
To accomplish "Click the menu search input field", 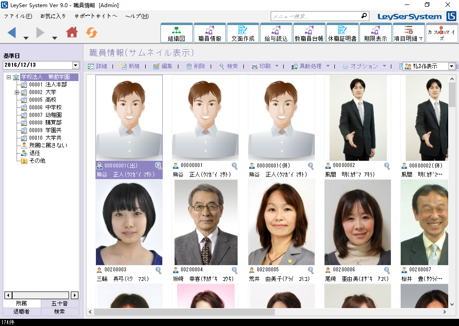I will pyautogui.click(x=316, y=16).
